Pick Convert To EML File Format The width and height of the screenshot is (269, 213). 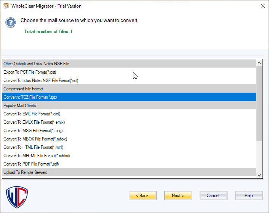129,114
